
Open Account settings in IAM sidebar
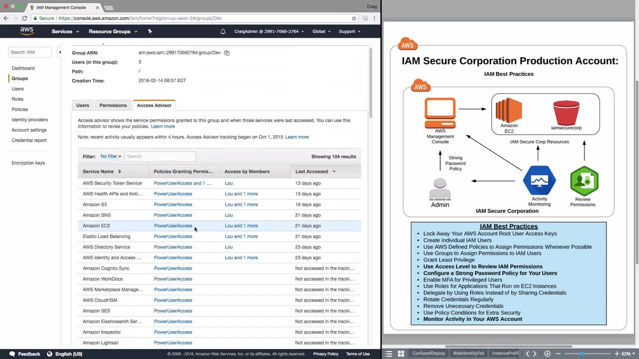tap(29, 130)
